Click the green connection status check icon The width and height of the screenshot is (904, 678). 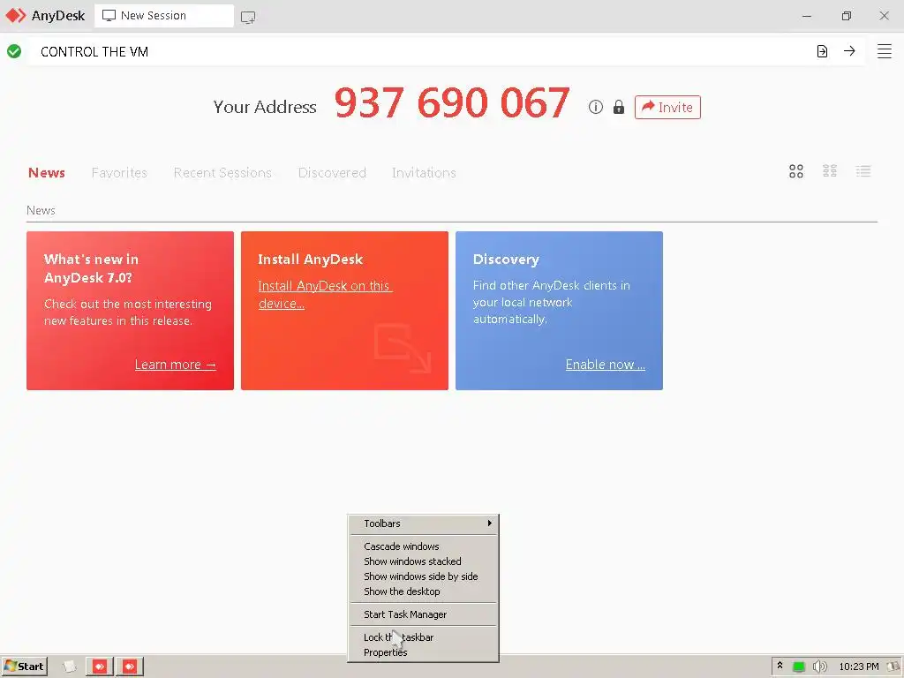(x=14, y=51)
